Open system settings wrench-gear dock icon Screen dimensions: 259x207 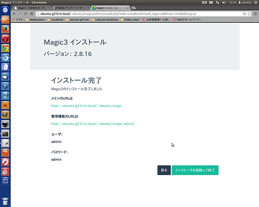click(5, 162)
